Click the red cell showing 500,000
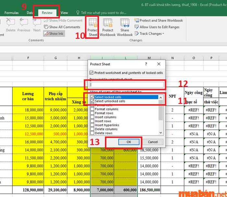This screenshot has width=227, height=197. pyautogui.click(x=55, y=134)
